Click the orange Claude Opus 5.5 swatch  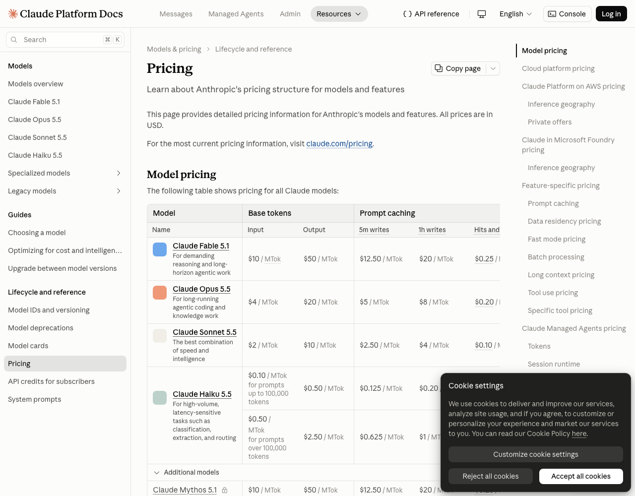(160, 293)
